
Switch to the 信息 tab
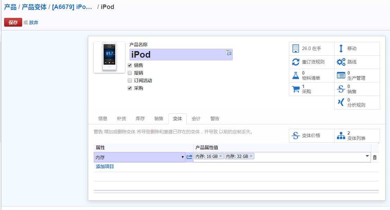pos(102,119)
